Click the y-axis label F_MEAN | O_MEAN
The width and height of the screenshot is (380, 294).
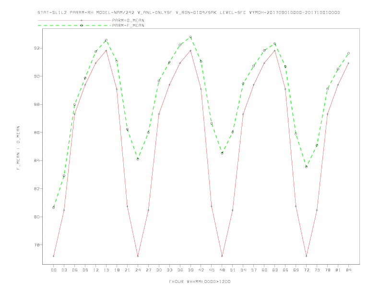[x=18, y=148]
